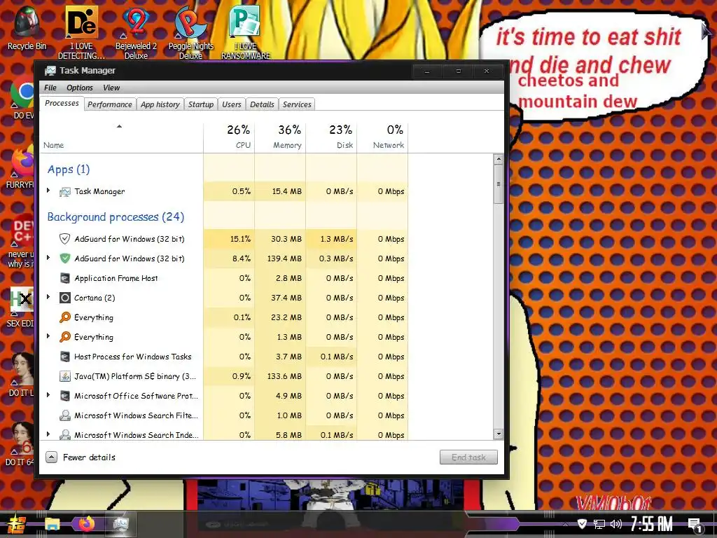Click the white AdGuard shield at 15.1% CPU

(x=65, y=239)
